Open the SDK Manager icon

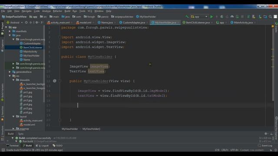click(x=260, y=16)
